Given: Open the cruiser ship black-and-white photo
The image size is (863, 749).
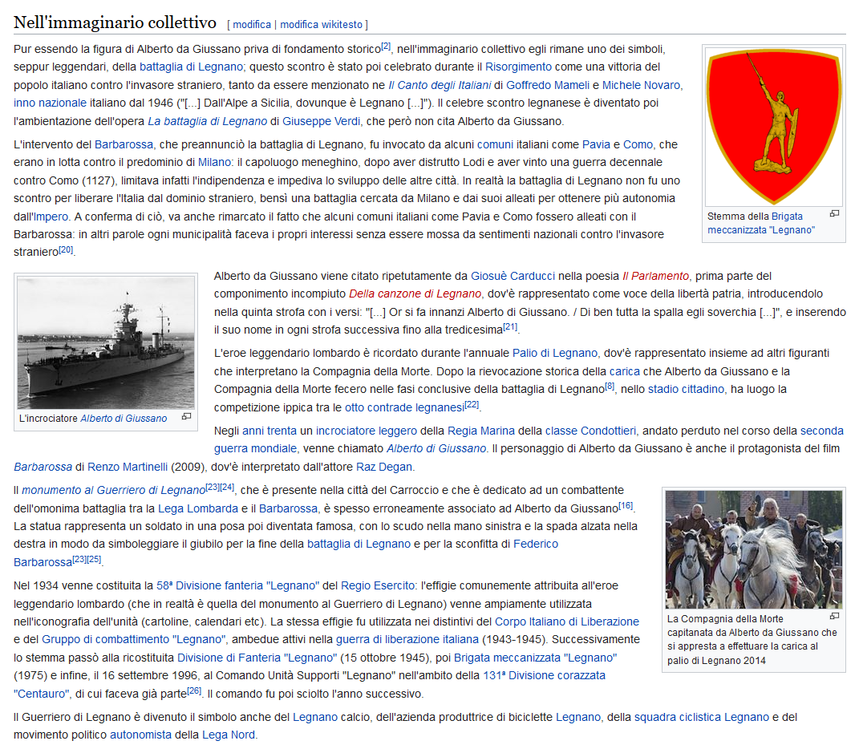Looking at the screenshot, I should click(106, 342).
